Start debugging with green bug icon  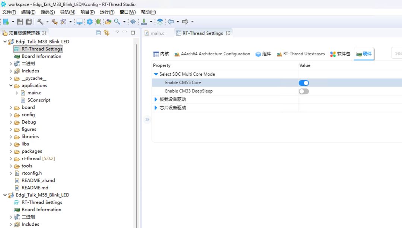98,22
